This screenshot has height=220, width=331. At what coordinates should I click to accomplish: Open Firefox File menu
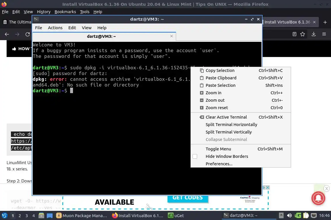click(5, 12)
